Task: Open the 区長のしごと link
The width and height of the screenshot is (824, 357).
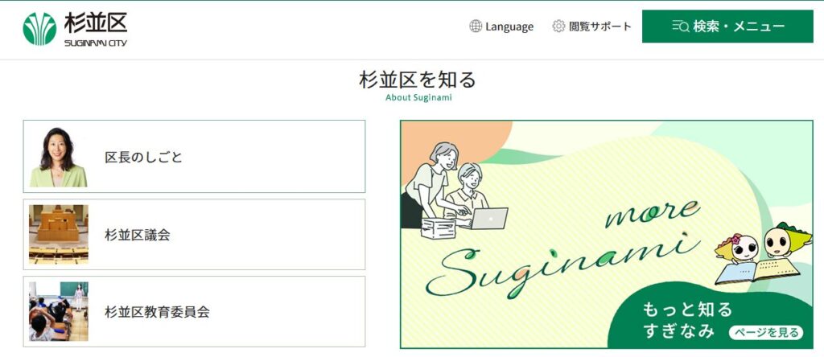Action: [x=194, y=157]
